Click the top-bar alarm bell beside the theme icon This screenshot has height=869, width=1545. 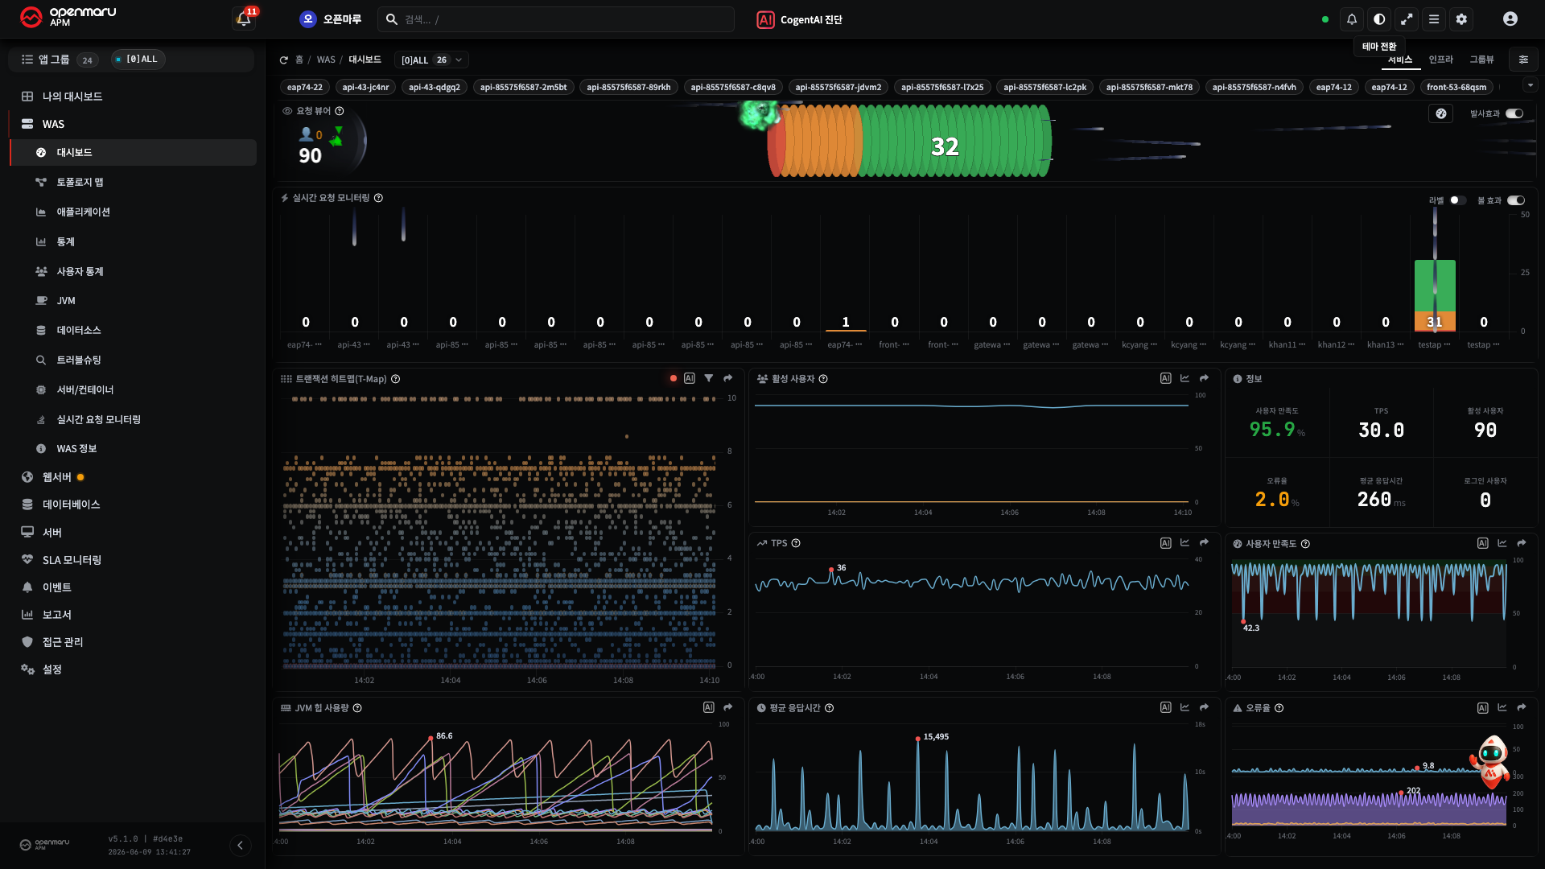[1352, 19]
